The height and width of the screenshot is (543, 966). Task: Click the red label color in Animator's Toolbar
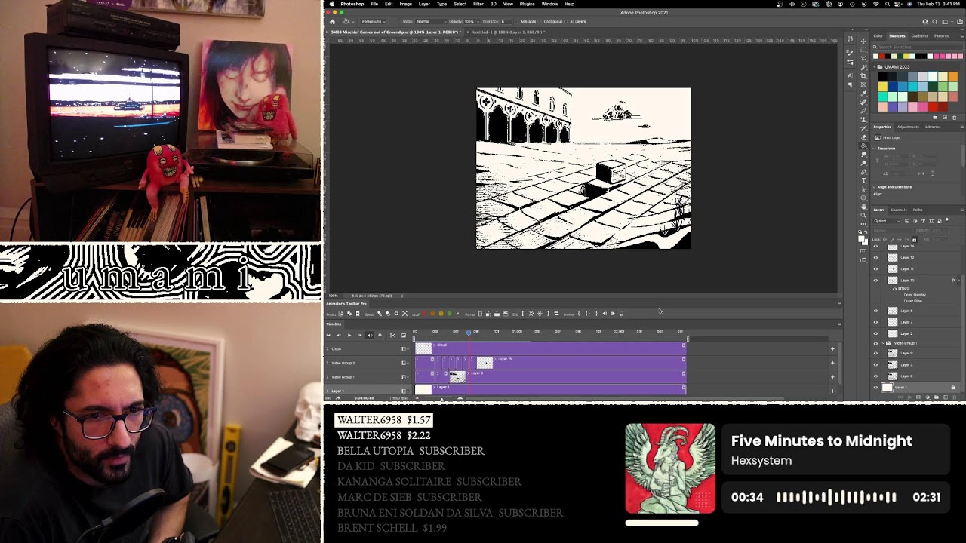(425, 314)
